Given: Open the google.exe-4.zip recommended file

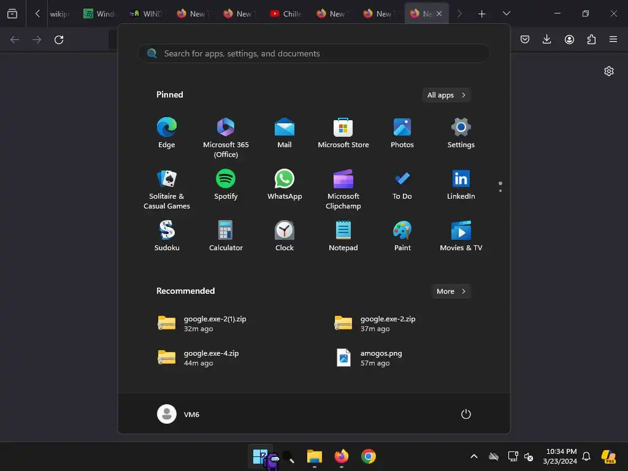Looking at the screenshot, I should tap(198, 358).
